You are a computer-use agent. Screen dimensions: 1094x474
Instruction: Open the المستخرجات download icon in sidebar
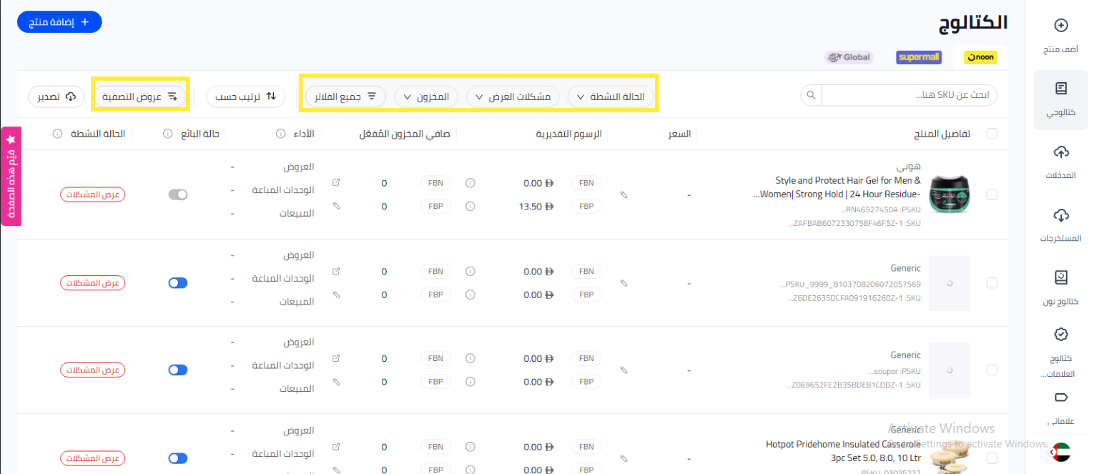[1061, 215]
